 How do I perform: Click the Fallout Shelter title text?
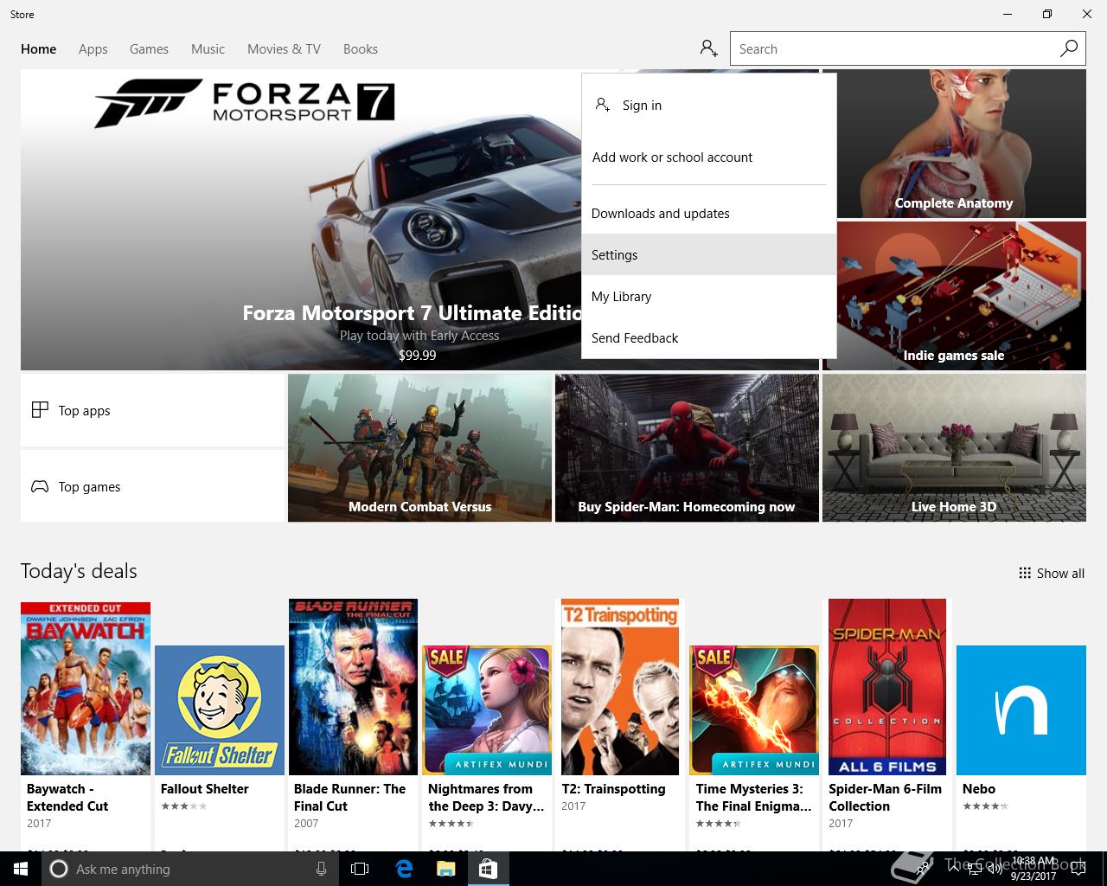click(x=204, y=788)
